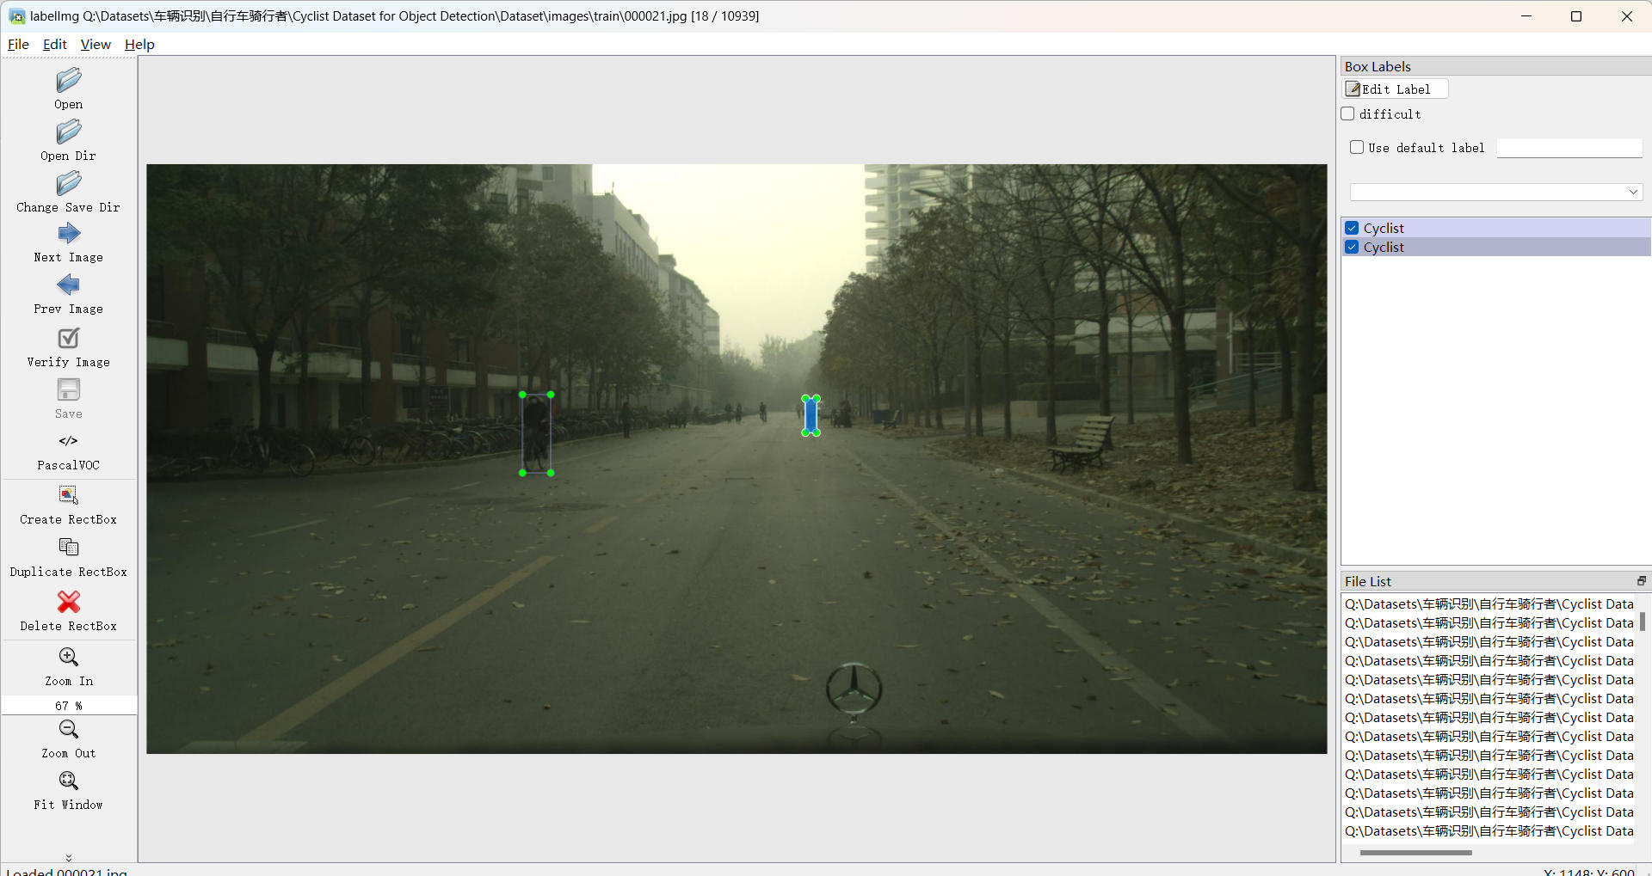Open the label filter dropdown

click(x=1496, y=192)
